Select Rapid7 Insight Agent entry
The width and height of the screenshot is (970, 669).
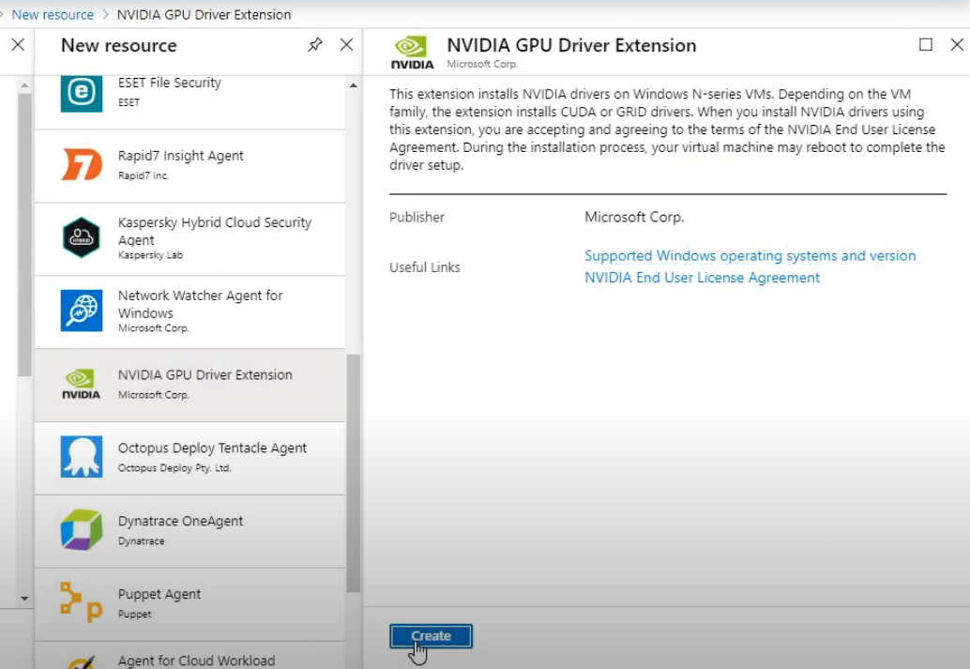click(x=189, y=166)
